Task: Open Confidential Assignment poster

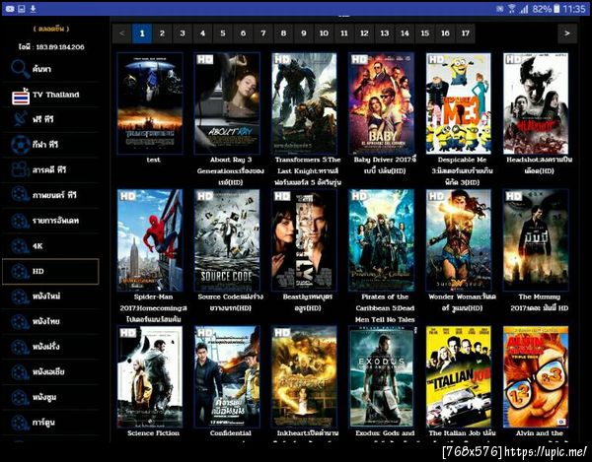Action: point(227,377)
